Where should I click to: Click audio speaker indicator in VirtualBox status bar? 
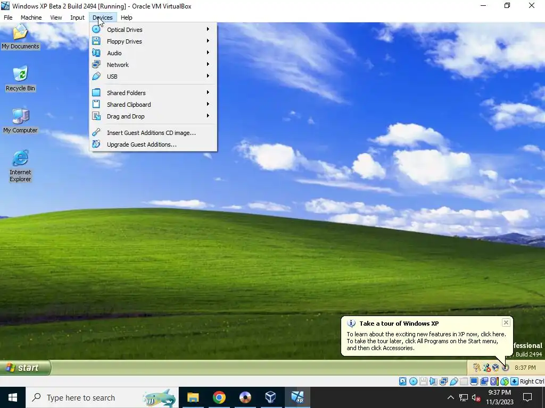(433, 381)
